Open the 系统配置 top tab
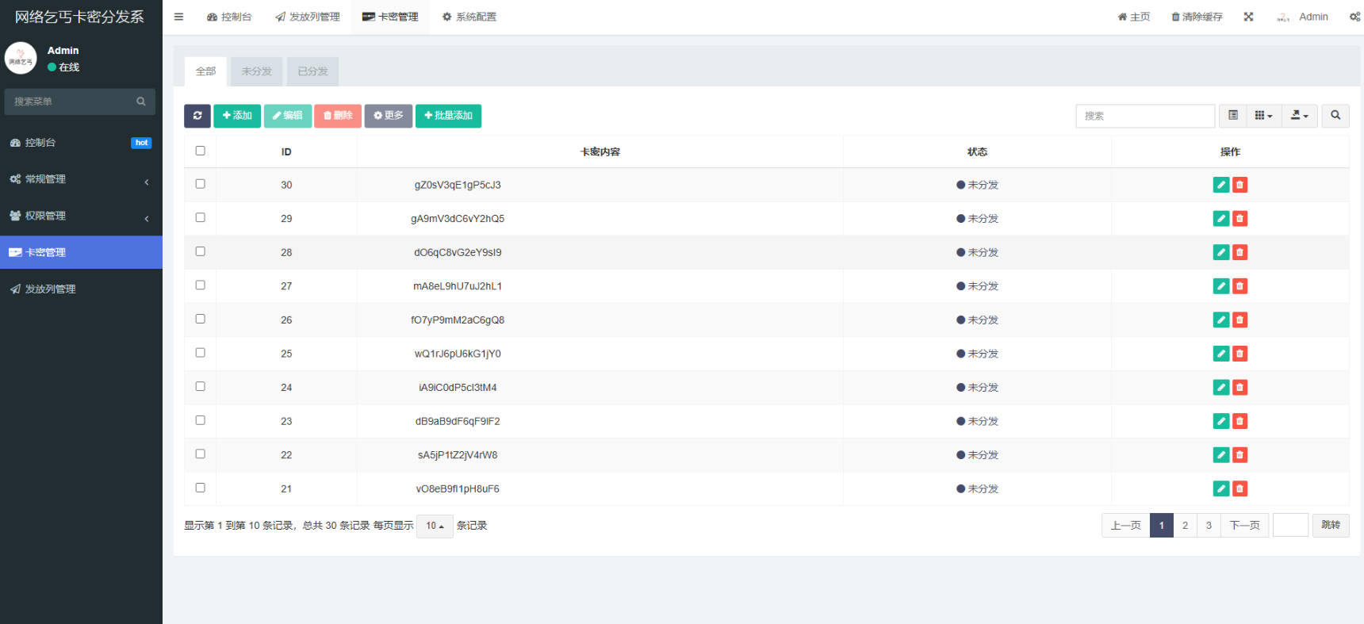1364x624 pixels. tap(469, 17)
